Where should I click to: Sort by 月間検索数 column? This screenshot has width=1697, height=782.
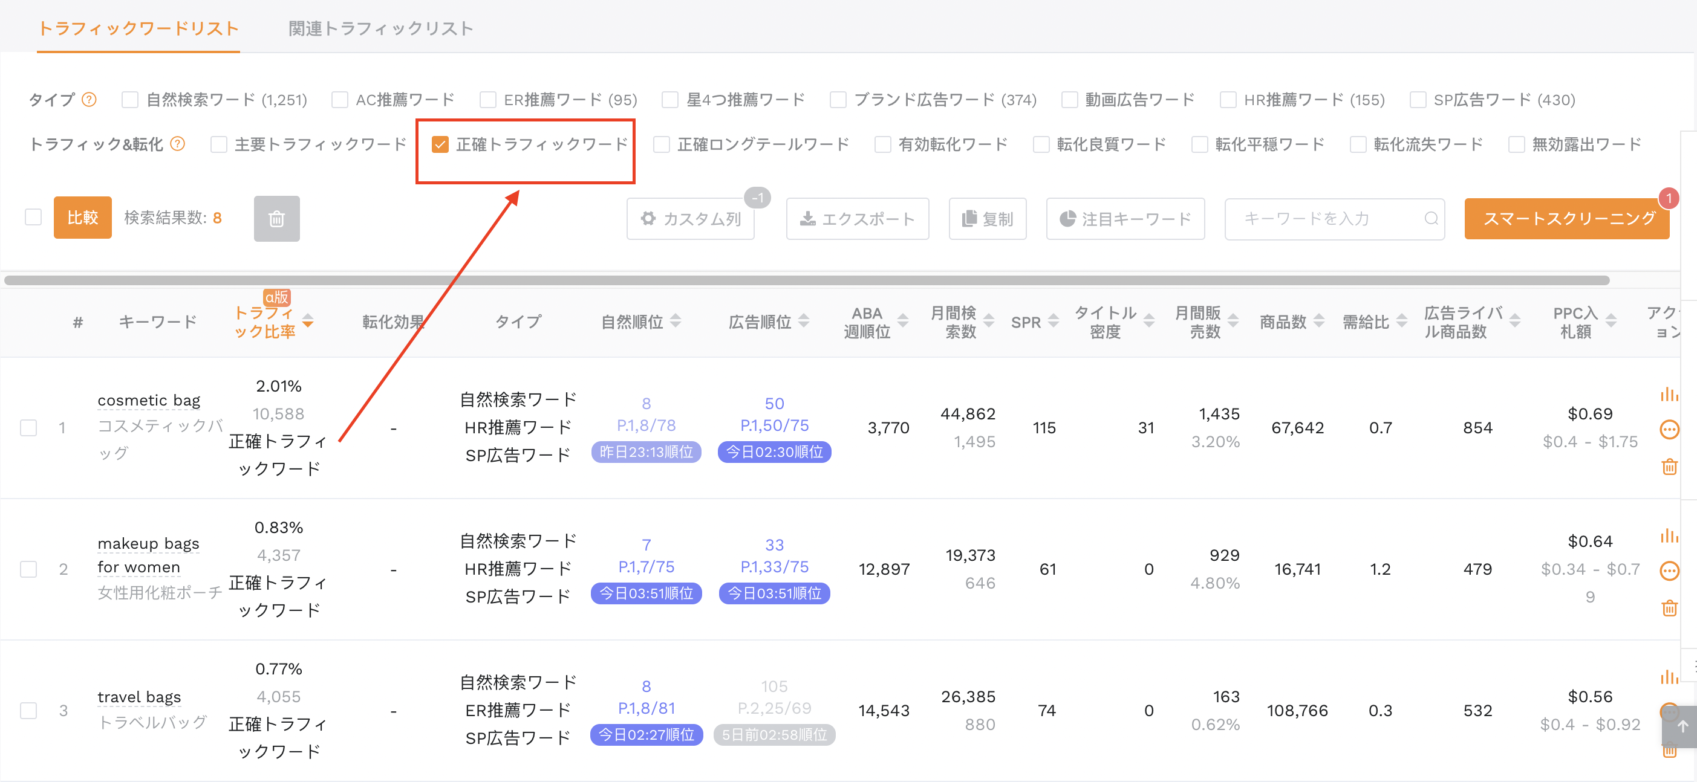pos(988,322)
